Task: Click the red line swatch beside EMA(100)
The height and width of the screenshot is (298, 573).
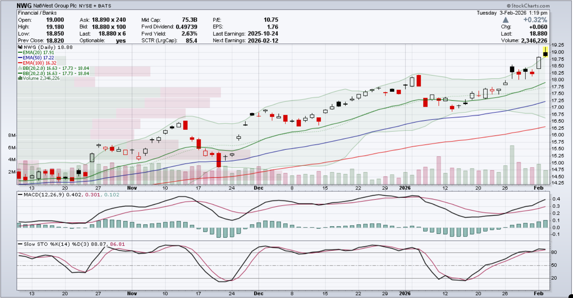Action: [x=20, y=63]
